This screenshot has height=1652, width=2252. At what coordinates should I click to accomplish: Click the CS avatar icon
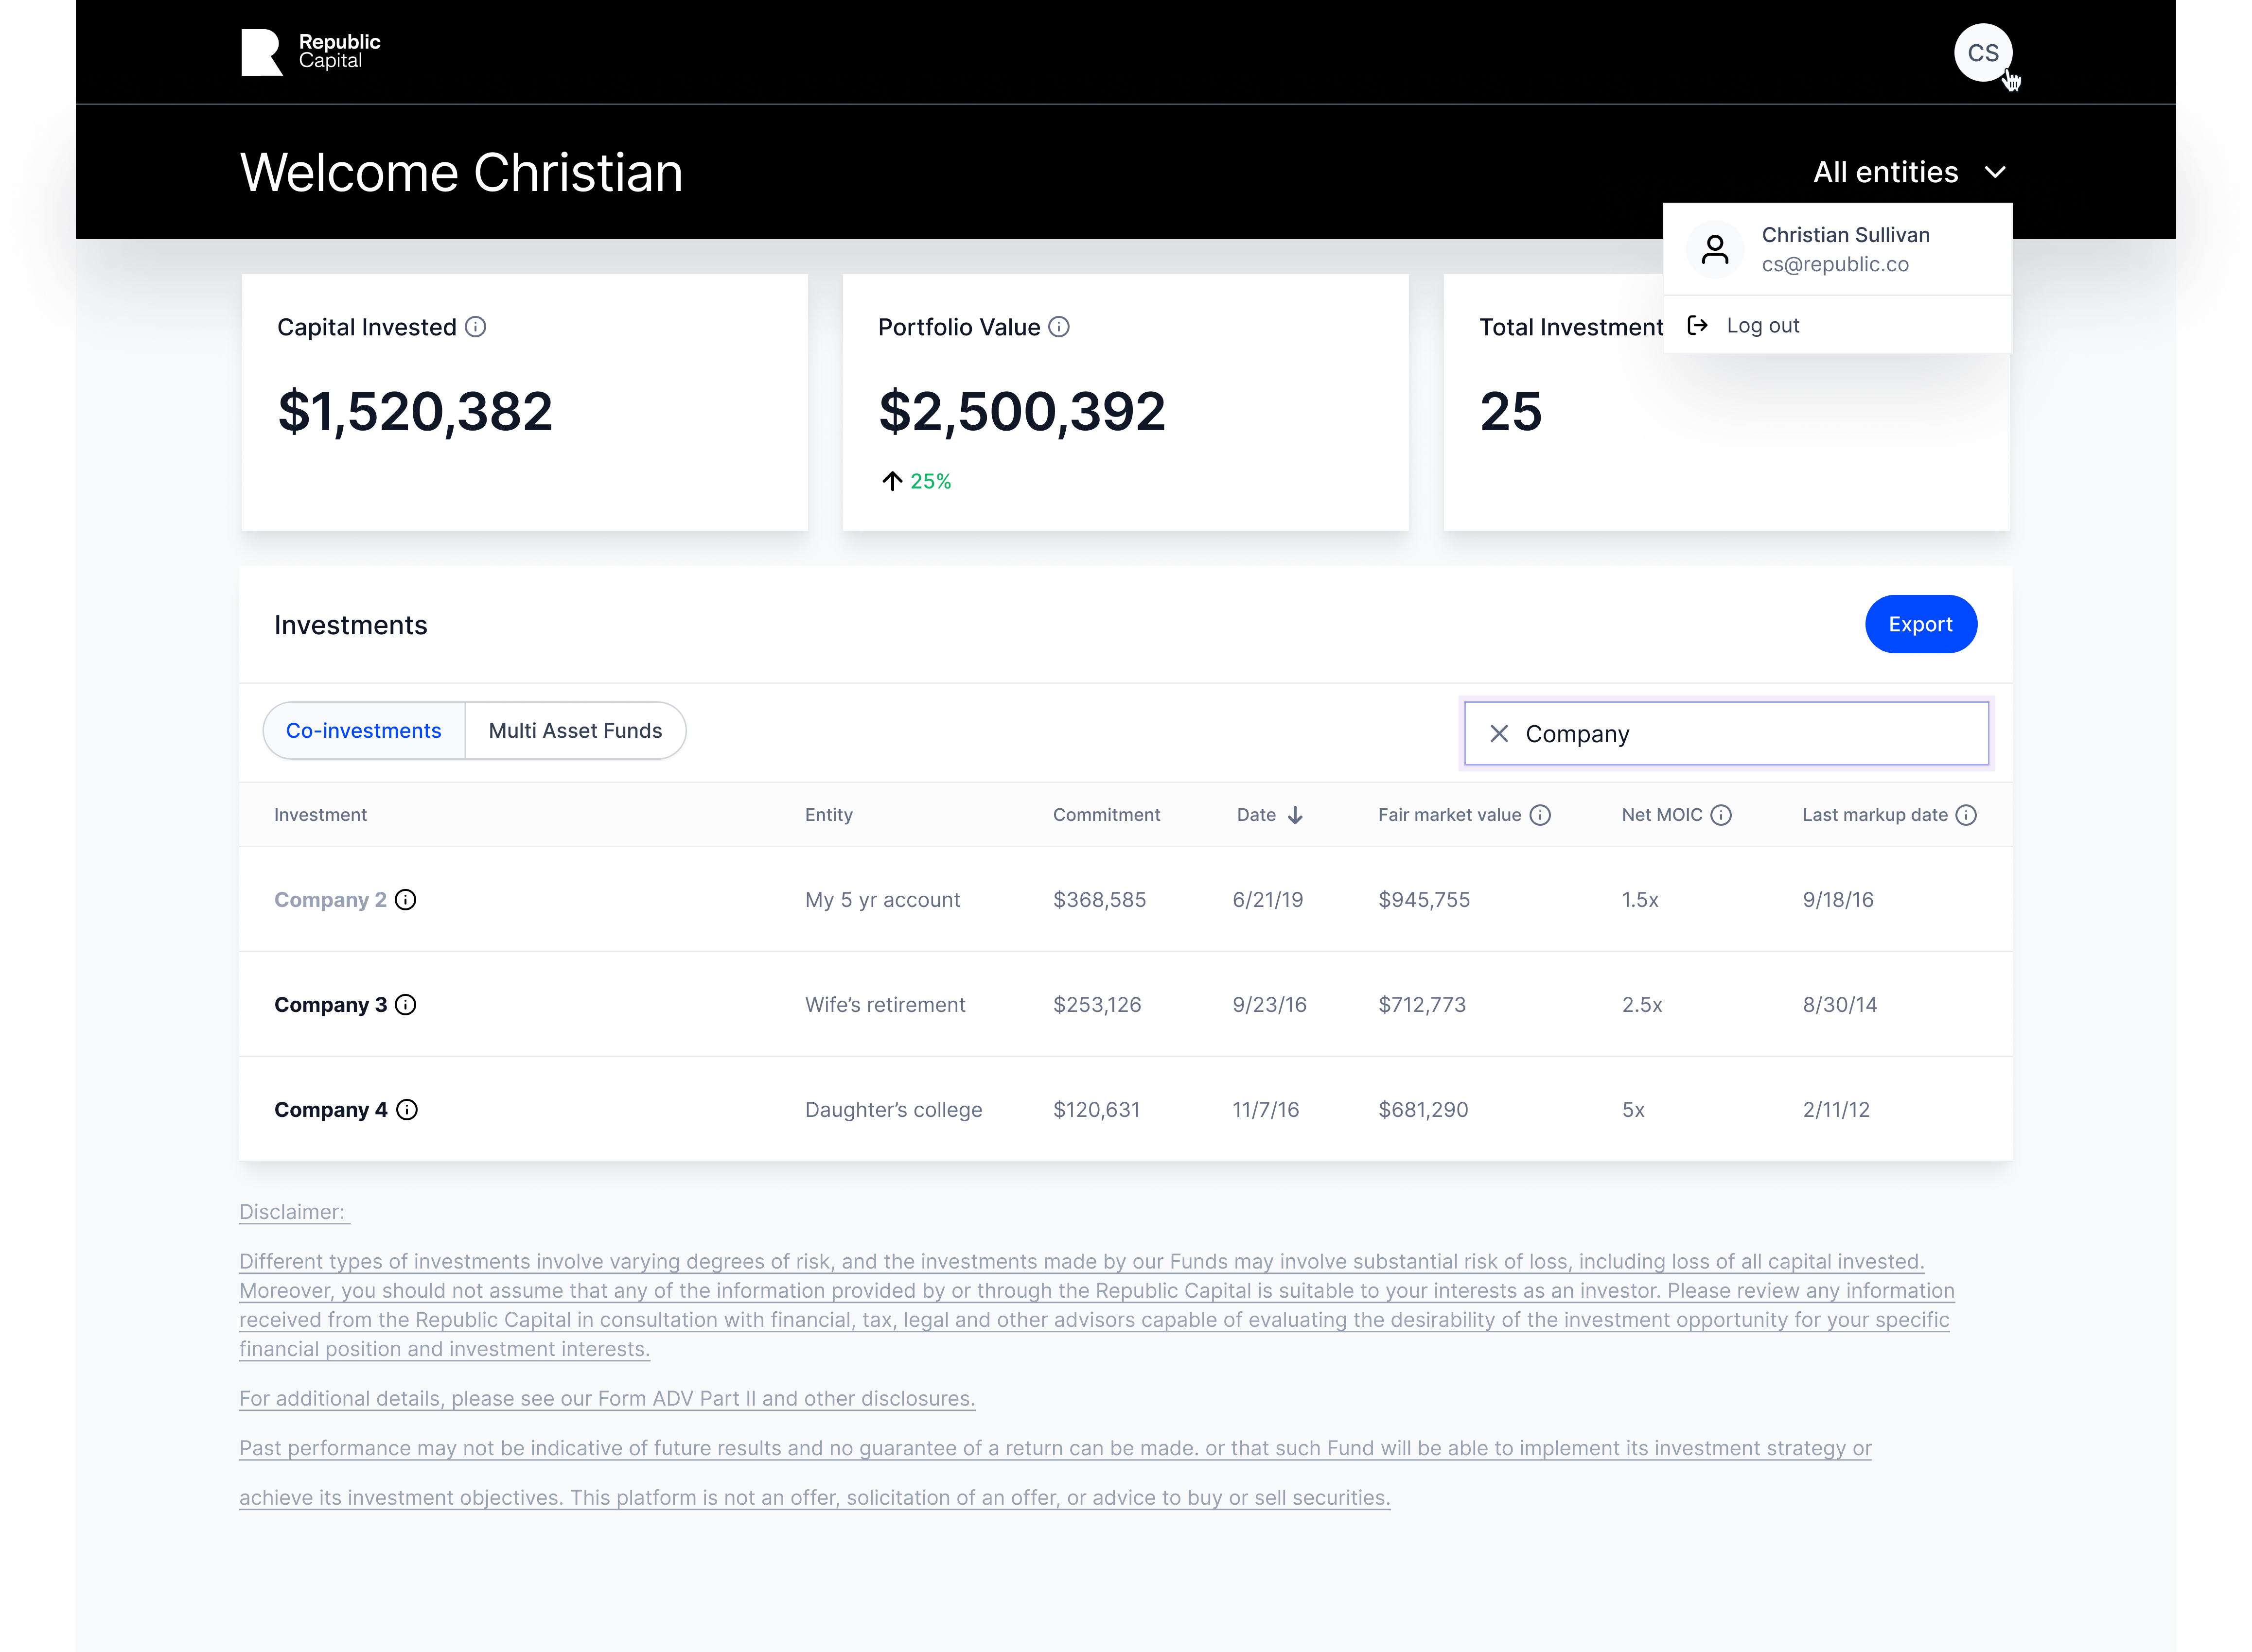[1982, 53]
